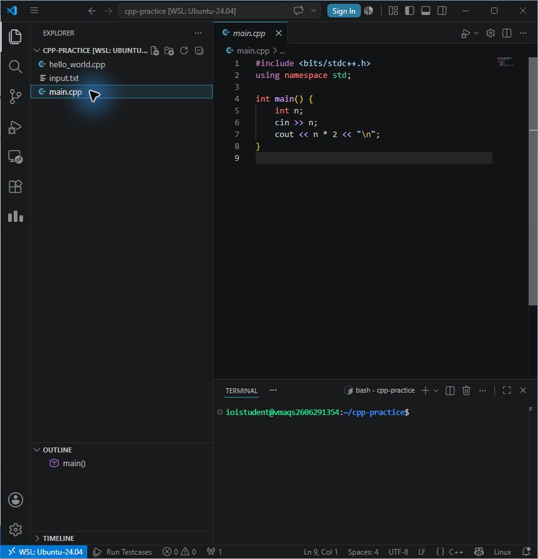Change encoding via UTF-8 status item
538x559 pixels.
tap(398, 552)
